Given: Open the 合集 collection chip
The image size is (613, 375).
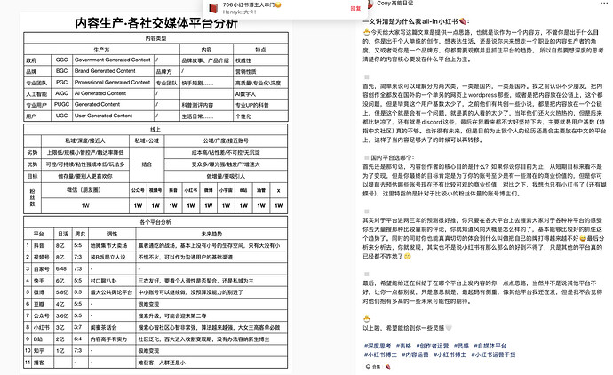Looking at the screenshot, I should tap(373, 367).
